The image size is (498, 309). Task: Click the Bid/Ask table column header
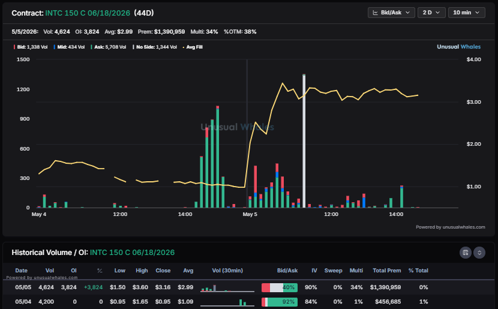tap(287, 271)
